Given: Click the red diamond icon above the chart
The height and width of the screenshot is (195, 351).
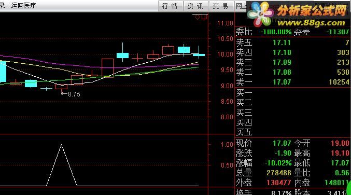Looking at the screenshot, I should click(197, 17).
